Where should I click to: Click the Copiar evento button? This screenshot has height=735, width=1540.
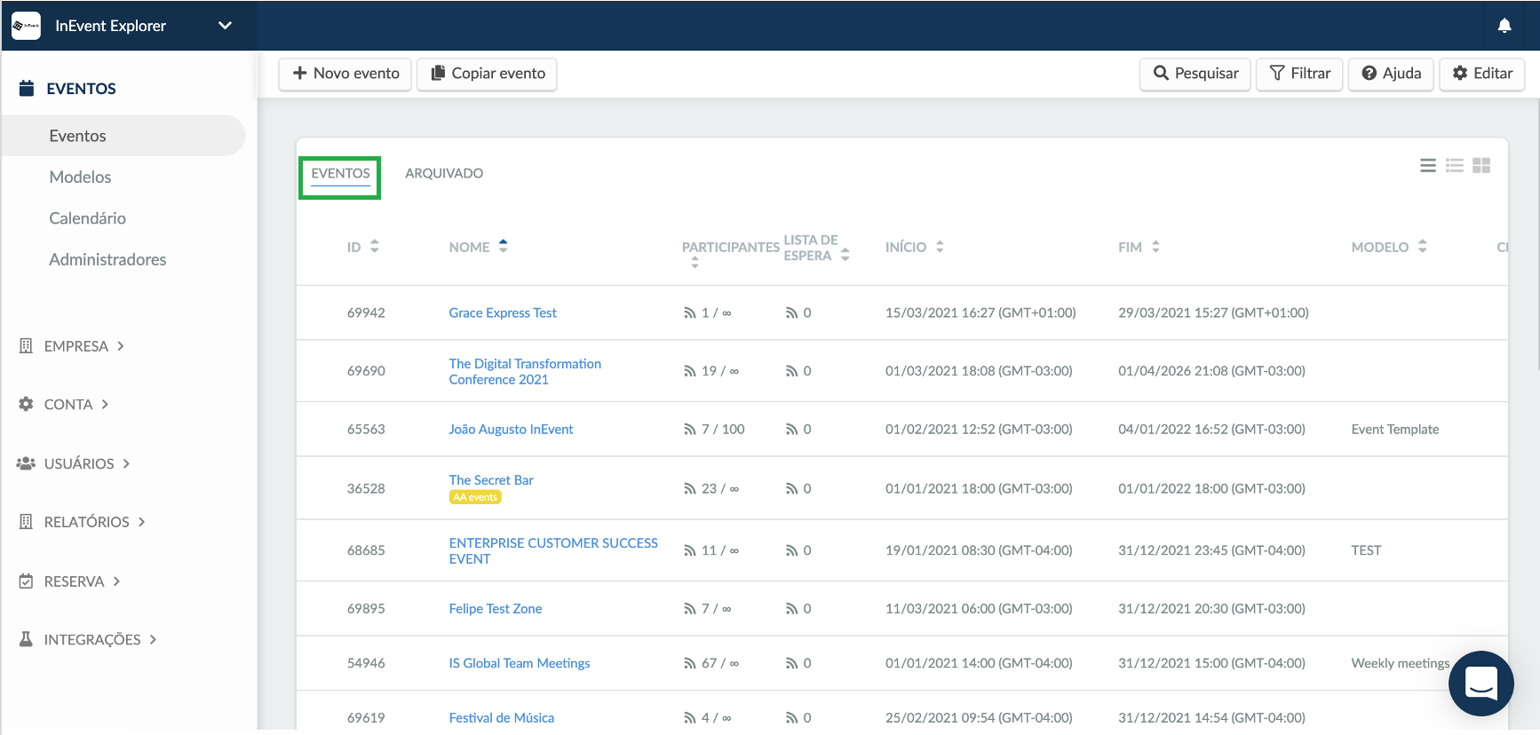tap(487, 74)
